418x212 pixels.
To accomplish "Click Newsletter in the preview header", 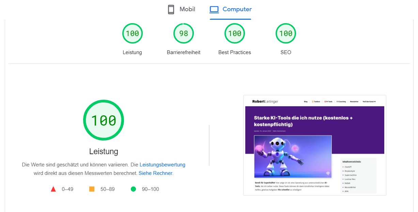I will 354,101.
